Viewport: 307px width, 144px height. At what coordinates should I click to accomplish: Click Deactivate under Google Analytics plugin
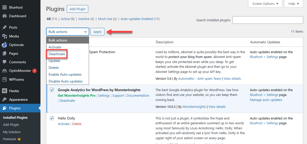coord(67,100)
